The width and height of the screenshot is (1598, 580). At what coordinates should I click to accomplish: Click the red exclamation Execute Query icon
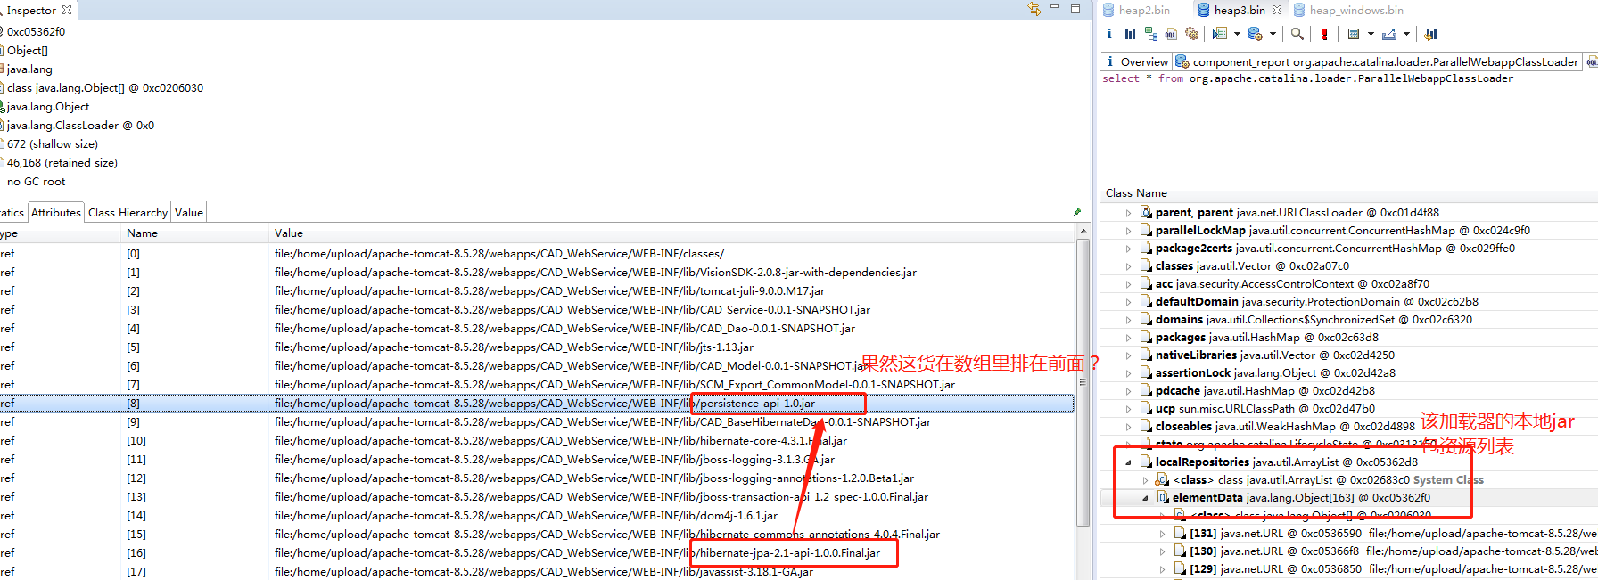[x=1324, y=34]
